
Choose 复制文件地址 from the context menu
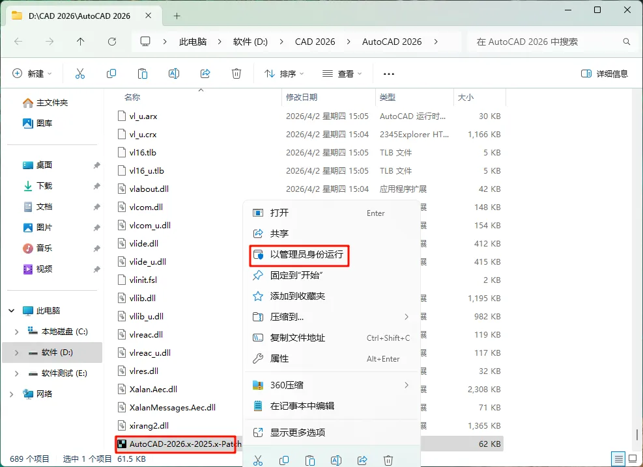pyautogui.click(x=332, y=338)
